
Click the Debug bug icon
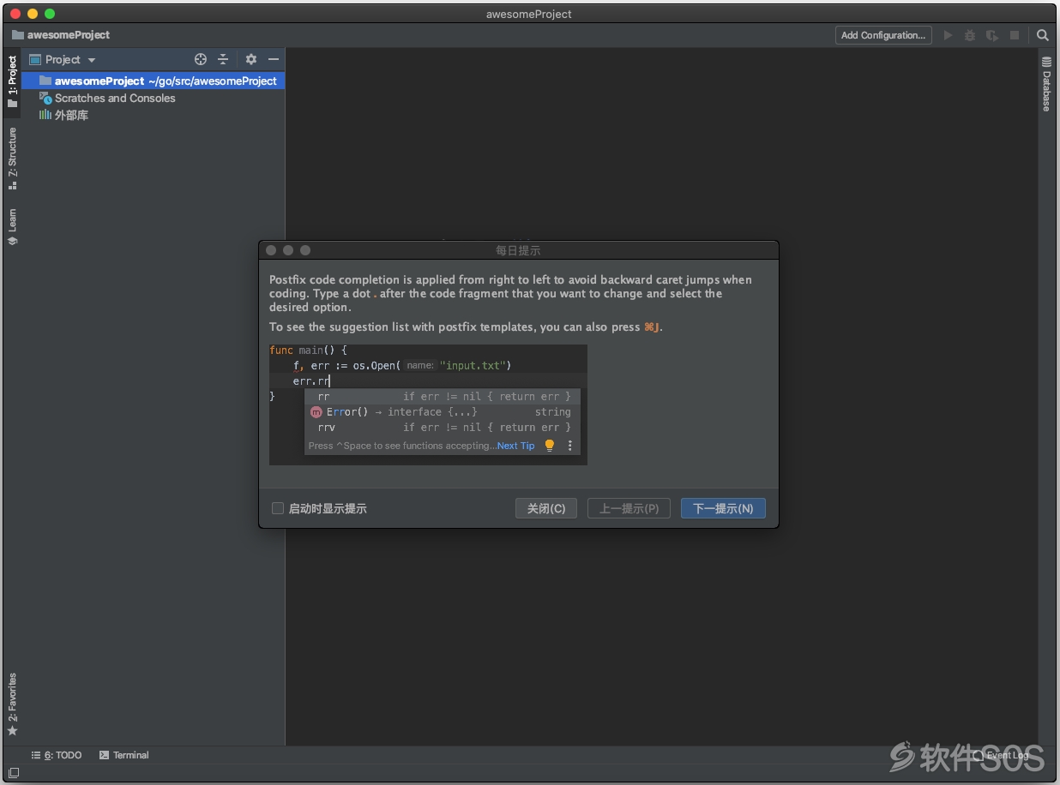970,35
